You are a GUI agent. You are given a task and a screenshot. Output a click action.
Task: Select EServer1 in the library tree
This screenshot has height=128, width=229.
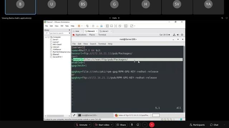(56, 54)
